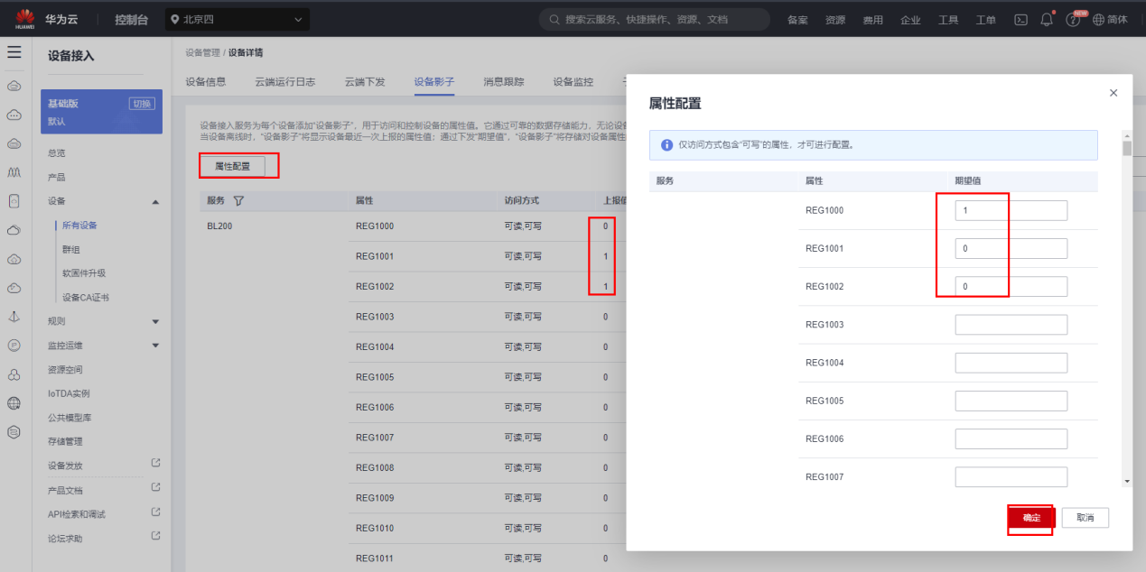Image resolution: width=1146 pixels, height=572 pixels.
Task: Click the Huawei logo icon
Action: (24, 18)
